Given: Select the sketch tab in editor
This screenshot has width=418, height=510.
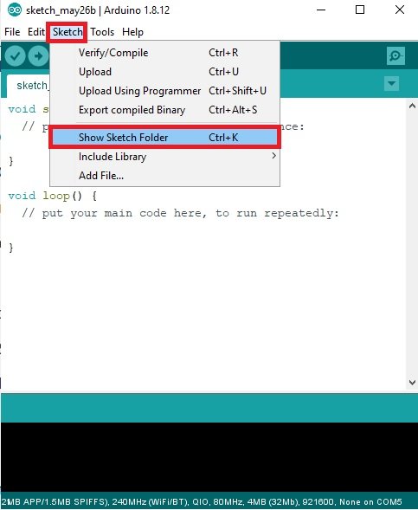Looking at the screenshot, I should (29, 86).
